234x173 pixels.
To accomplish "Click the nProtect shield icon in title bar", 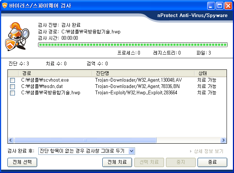I will [x=4, y=6].
